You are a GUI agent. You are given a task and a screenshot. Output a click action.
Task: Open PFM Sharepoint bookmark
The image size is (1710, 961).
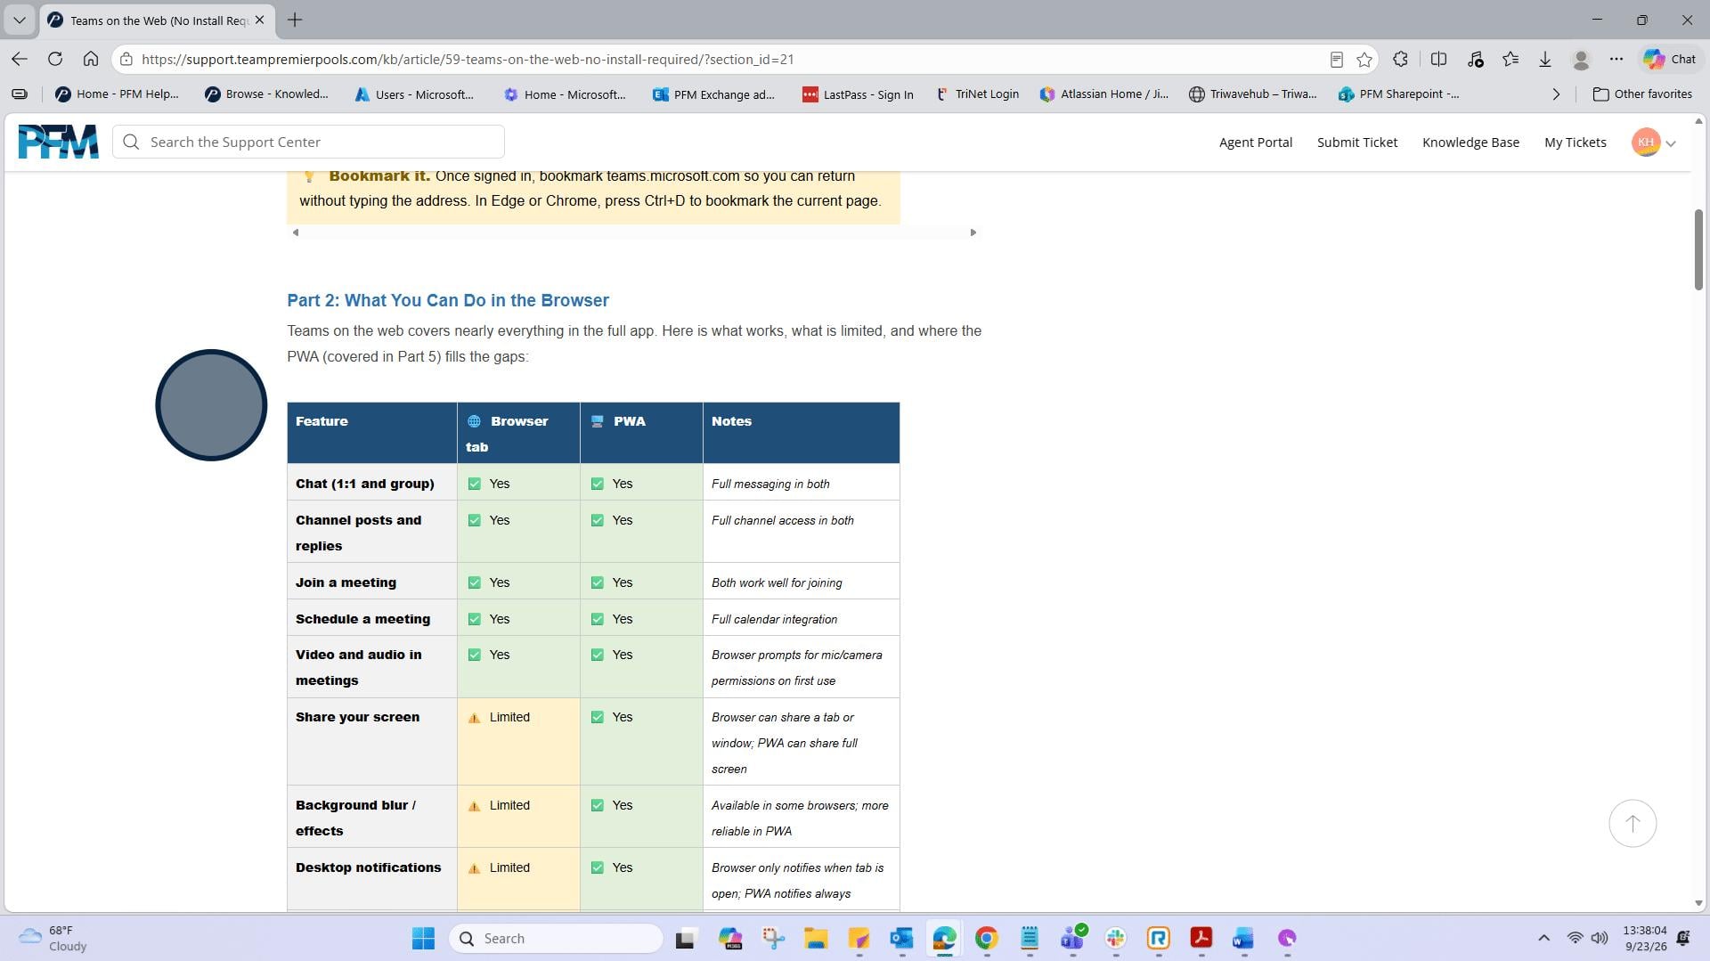point(1398,94)
